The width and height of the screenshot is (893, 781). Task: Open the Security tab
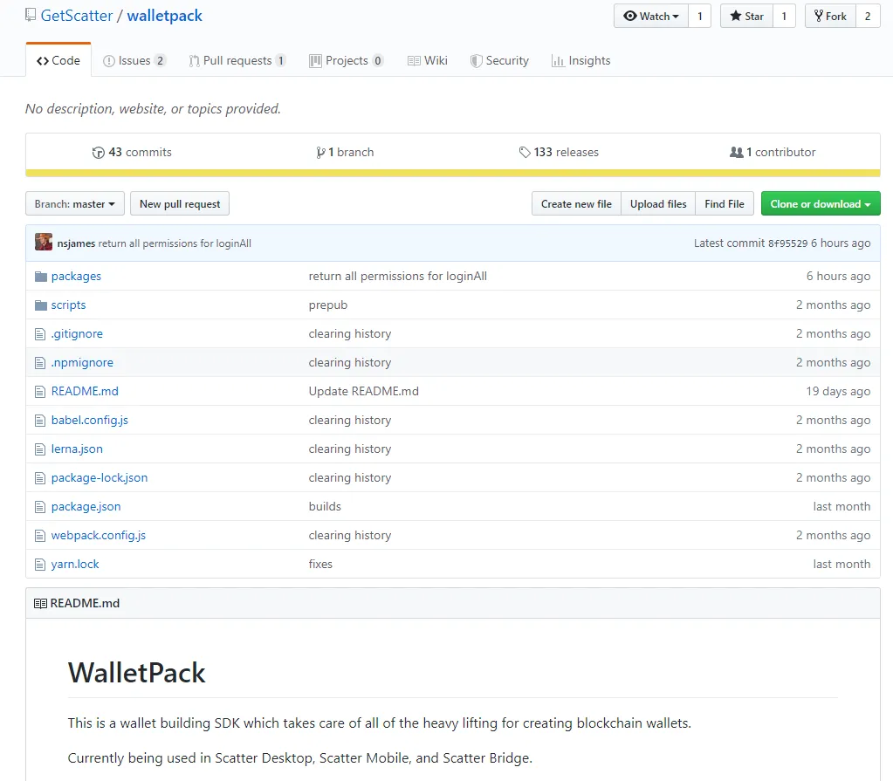499,60
